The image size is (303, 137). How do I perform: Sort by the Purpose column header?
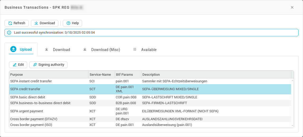pos(49,74)
